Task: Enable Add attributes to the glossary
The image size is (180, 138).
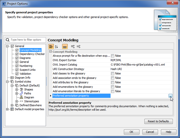Action: 112,83
